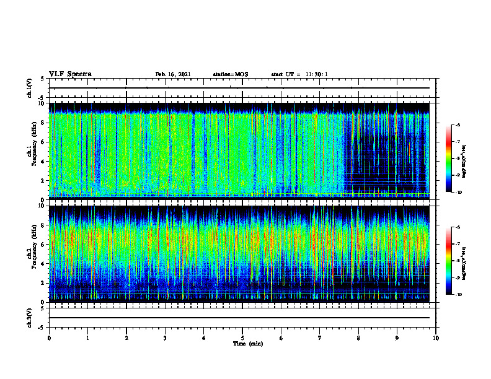
Task: Click the ch.2 spectrogram color scale bar
Action: 449,261
